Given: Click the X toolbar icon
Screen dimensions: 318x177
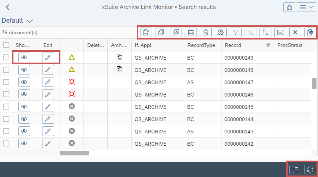Looking at the screenshot, I should pos(295,32).
